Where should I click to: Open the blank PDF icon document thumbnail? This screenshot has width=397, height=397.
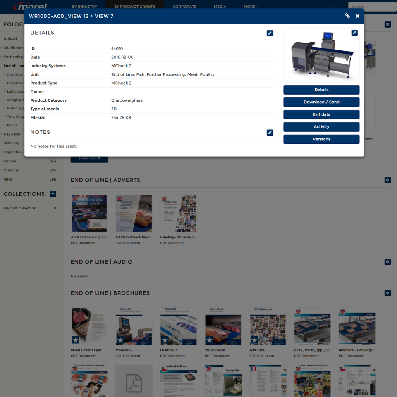point(134,380)
